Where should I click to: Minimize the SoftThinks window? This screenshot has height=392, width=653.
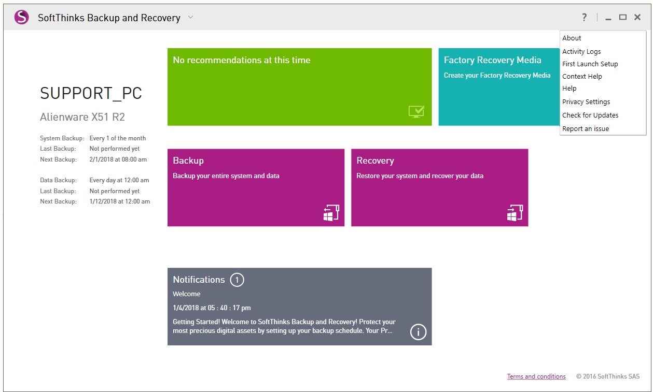[x=608, y=18]
